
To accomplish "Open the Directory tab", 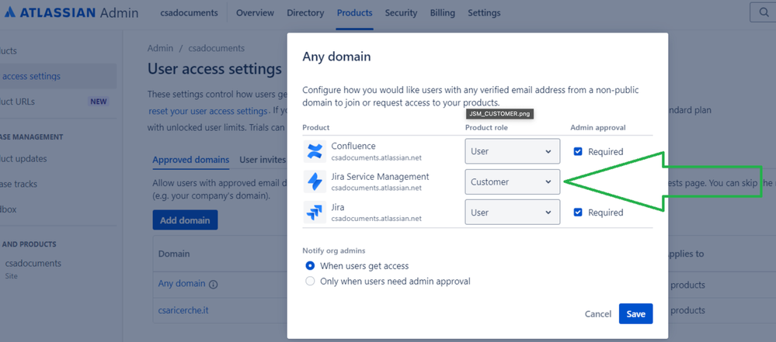I will pos(305,13).
